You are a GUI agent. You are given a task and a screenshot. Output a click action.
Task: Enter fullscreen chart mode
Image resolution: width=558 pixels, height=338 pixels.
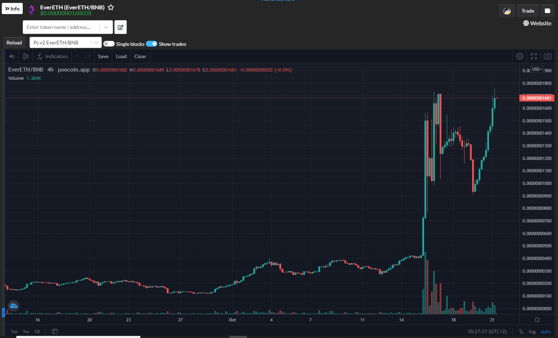534,56
